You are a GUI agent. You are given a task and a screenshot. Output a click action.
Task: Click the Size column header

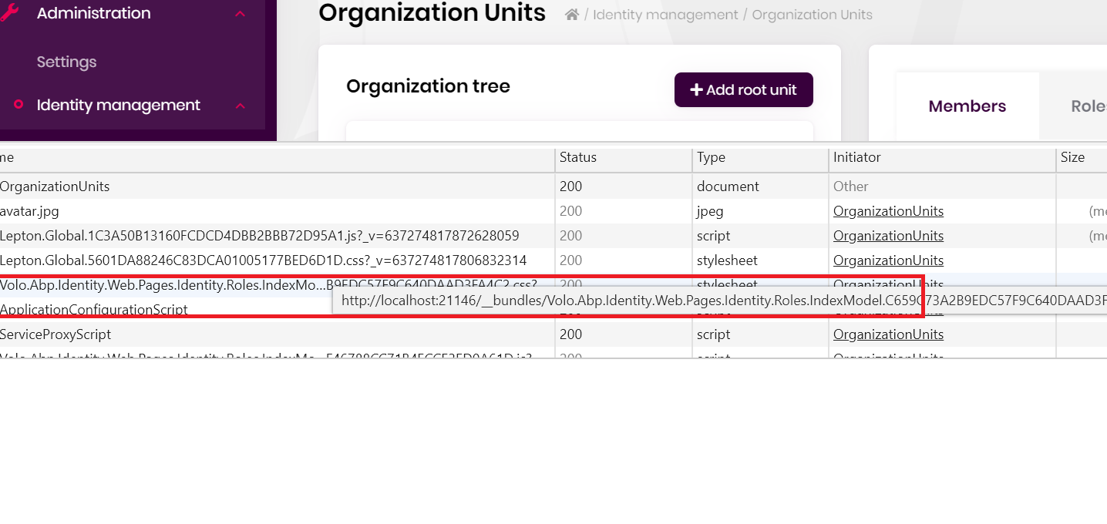click(1072, 157)
